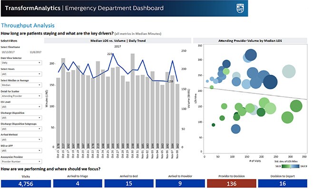Screen dimensions: 333x189
Task: Open the Discharge Disposition dropdown
Action: [21, 118]
